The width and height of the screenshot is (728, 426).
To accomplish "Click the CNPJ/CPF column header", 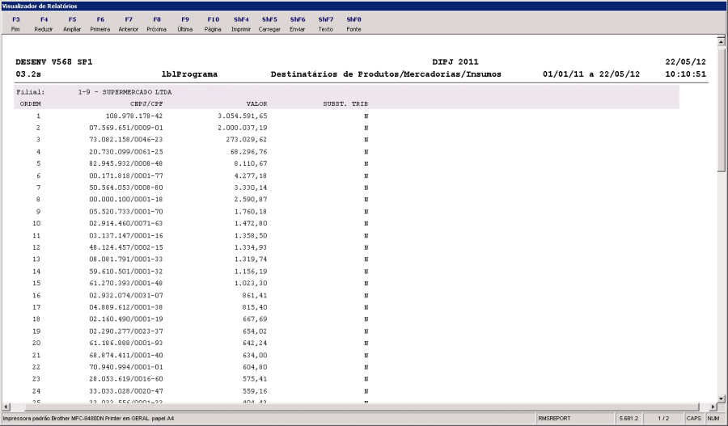I will point(146,104).
